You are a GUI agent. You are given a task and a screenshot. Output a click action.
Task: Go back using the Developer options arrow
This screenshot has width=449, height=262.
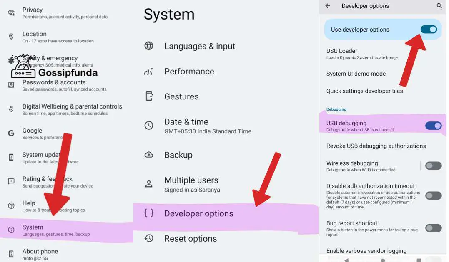point(328,6)
